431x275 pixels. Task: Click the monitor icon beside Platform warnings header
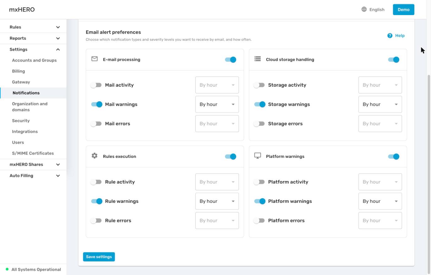point(258,156)
